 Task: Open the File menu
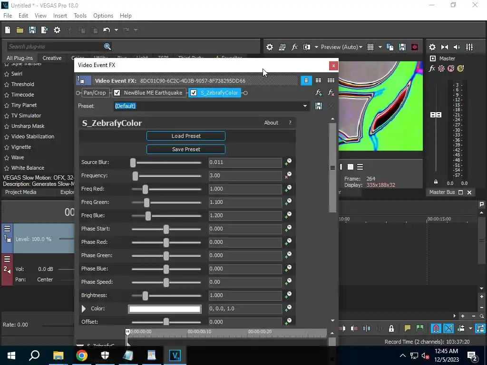pos(8,16)
